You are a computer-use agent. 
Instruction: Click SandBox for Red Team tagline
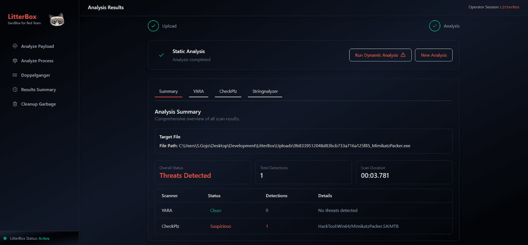(x=24, y=23)
